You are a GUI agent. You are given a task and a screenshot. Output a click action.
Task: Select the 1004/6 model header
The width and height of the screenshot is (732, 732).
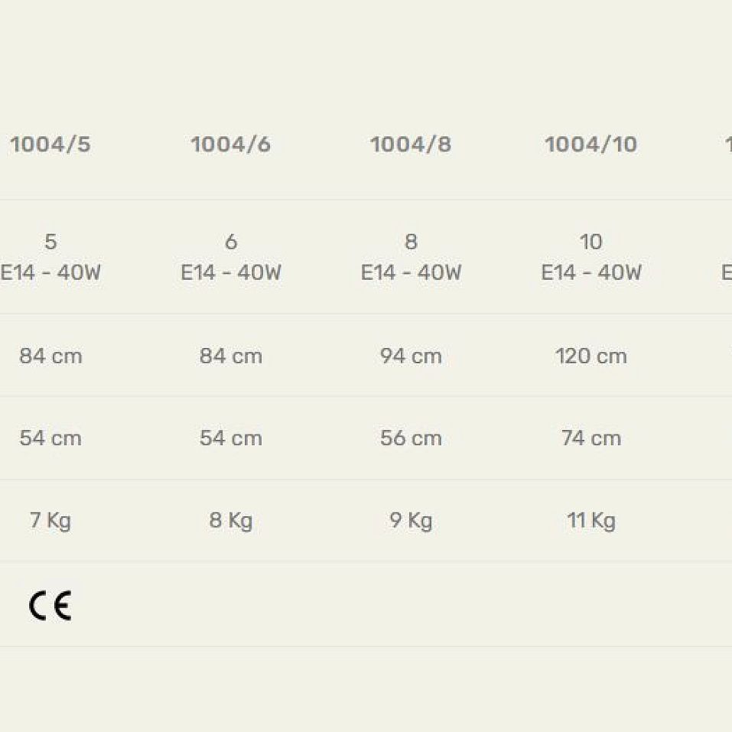[x=231, y=145]
